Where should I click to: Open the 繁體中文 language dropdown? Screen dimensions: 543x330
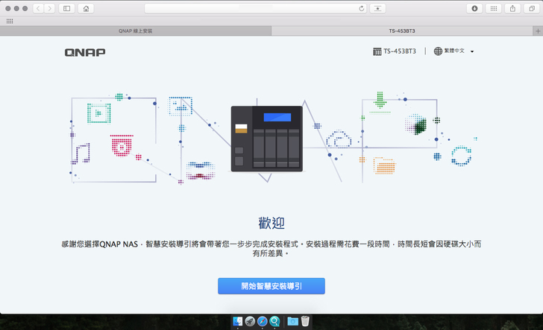click(x=454, y=51)
